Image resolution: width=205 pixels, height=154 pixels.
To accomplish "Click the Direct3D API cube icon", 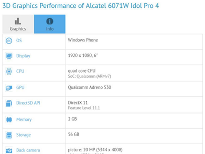I will [9, 103].
